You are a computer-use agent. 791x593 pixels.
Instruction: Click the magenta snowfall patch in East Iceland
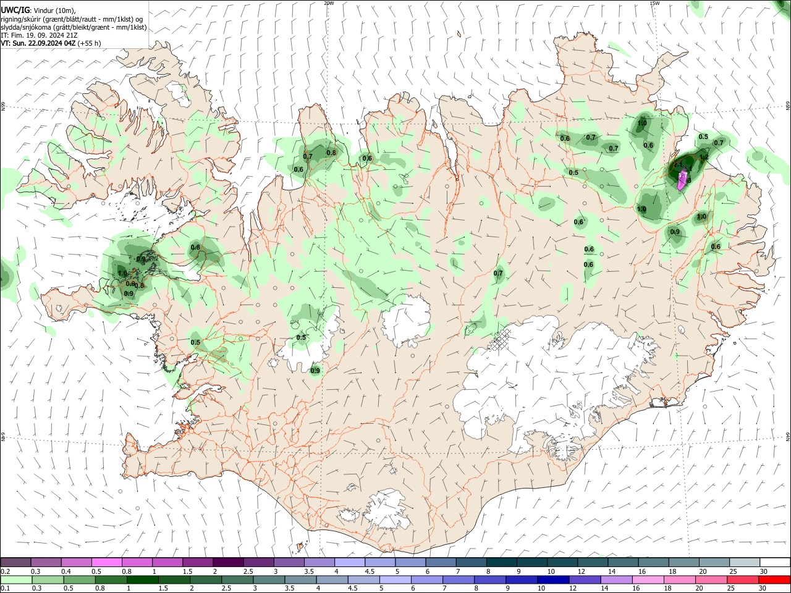[x=682, y=180]
